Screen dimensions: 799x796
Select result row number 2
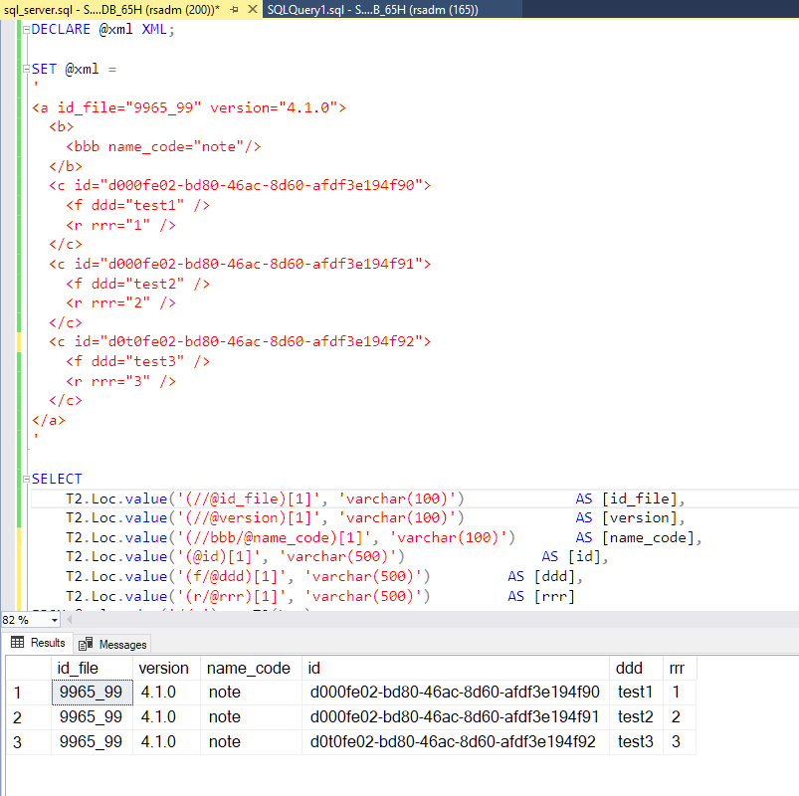pos(29,717)
